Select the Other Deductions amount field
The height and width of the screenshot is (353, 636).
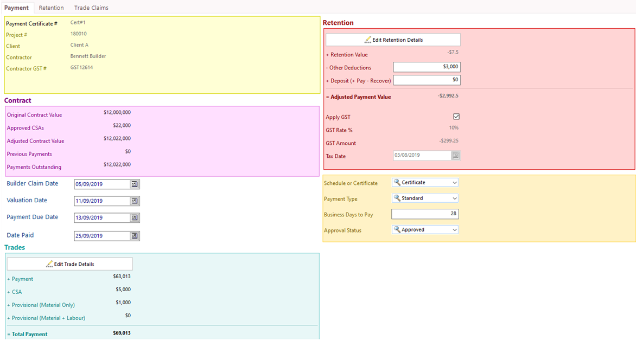click(x=427, y=67)
